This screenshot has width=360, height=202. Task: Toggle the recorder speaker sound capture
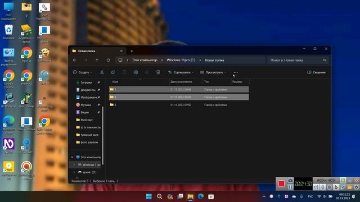coord(316,187)
